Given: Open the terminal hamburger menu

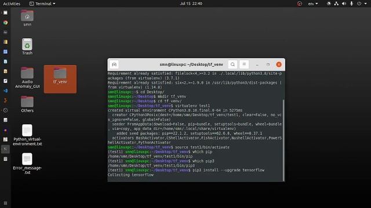Looking at the screenshot, I should point(244,64).
